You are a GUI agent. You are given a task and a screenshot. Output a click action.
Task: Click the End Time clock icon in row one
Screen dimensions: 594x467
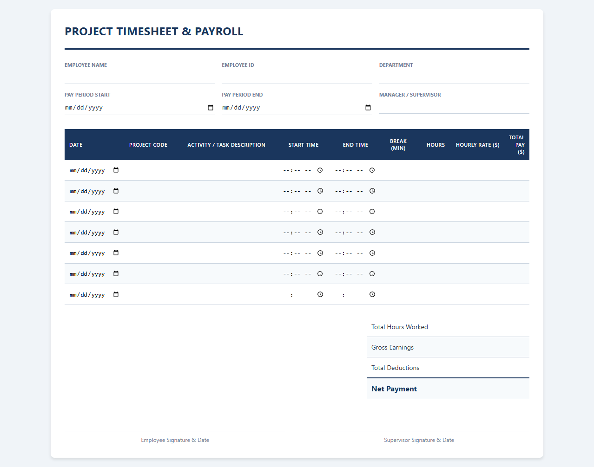pos(372,170)
